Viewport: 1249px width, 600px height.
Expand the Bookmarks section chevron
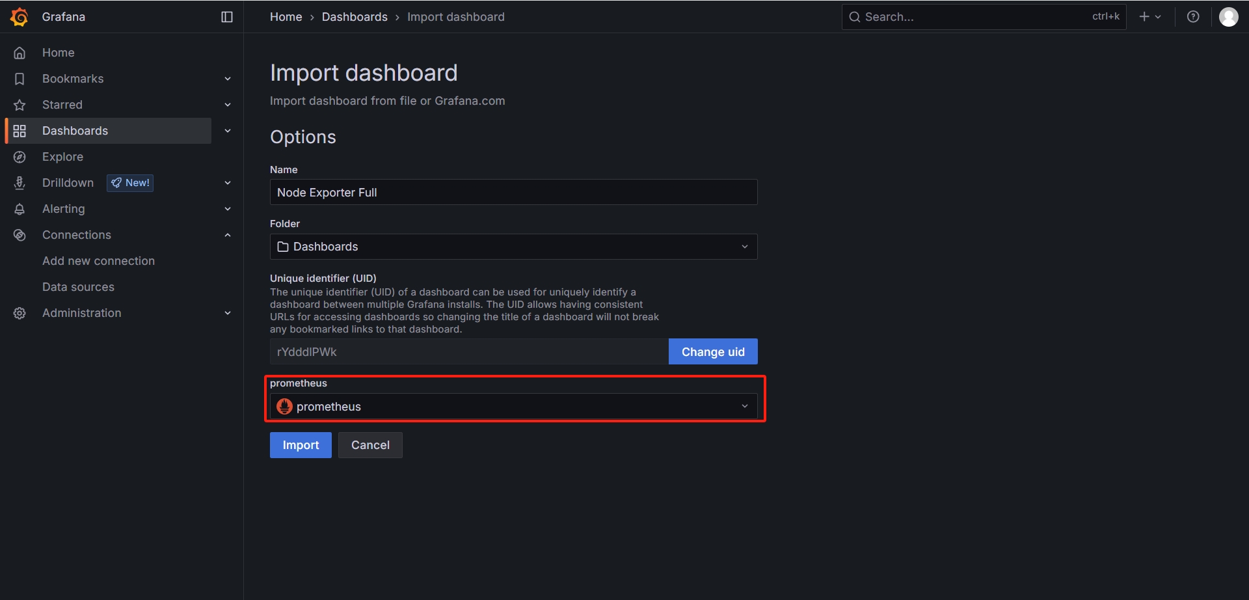click(228, 79)
